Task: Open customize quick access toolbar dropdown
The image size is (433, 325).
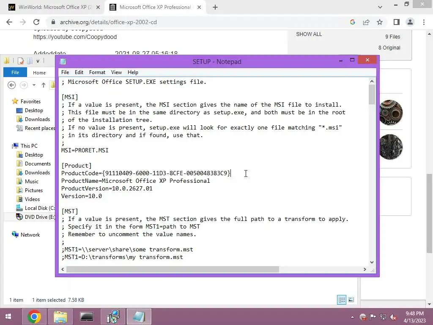Action: point(38,61)
